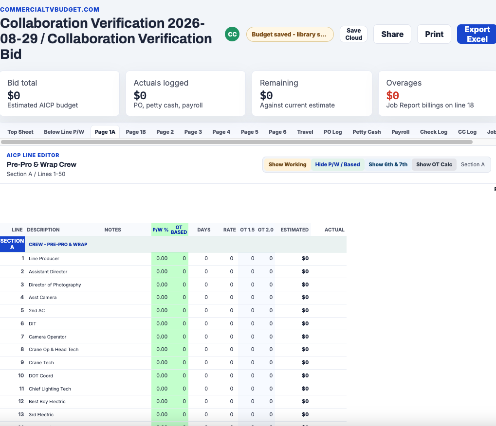
Task: Click the Export Excel button
Action: pyautogui.click(x=477, y=34)
